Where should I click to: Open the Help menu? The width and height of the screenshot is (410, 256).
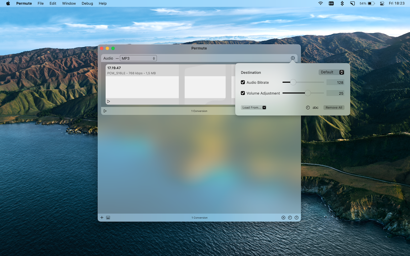click(x=103, y=3)
